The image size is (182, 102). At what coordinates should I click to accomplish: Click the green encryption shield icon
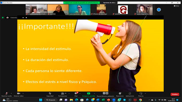click(3, 18)
